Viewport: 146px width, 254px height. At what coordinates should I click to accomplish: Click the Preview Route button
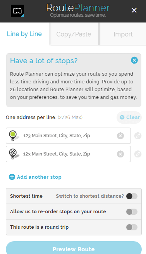point(74,248)
